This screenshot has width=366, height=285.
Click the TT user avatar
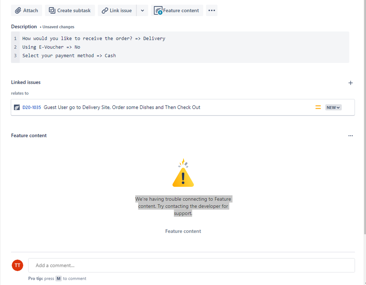coord(18,265)
